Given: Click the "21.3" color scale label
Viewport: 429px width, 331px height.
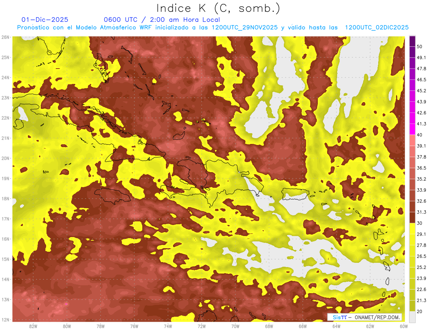Looking at the screenshot, I should (x=421, y=300).
